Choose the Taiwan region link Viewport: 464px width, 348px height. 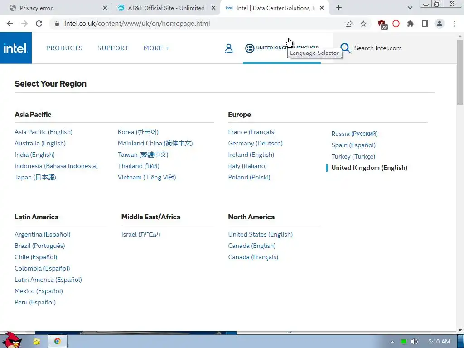coord(143,155)
